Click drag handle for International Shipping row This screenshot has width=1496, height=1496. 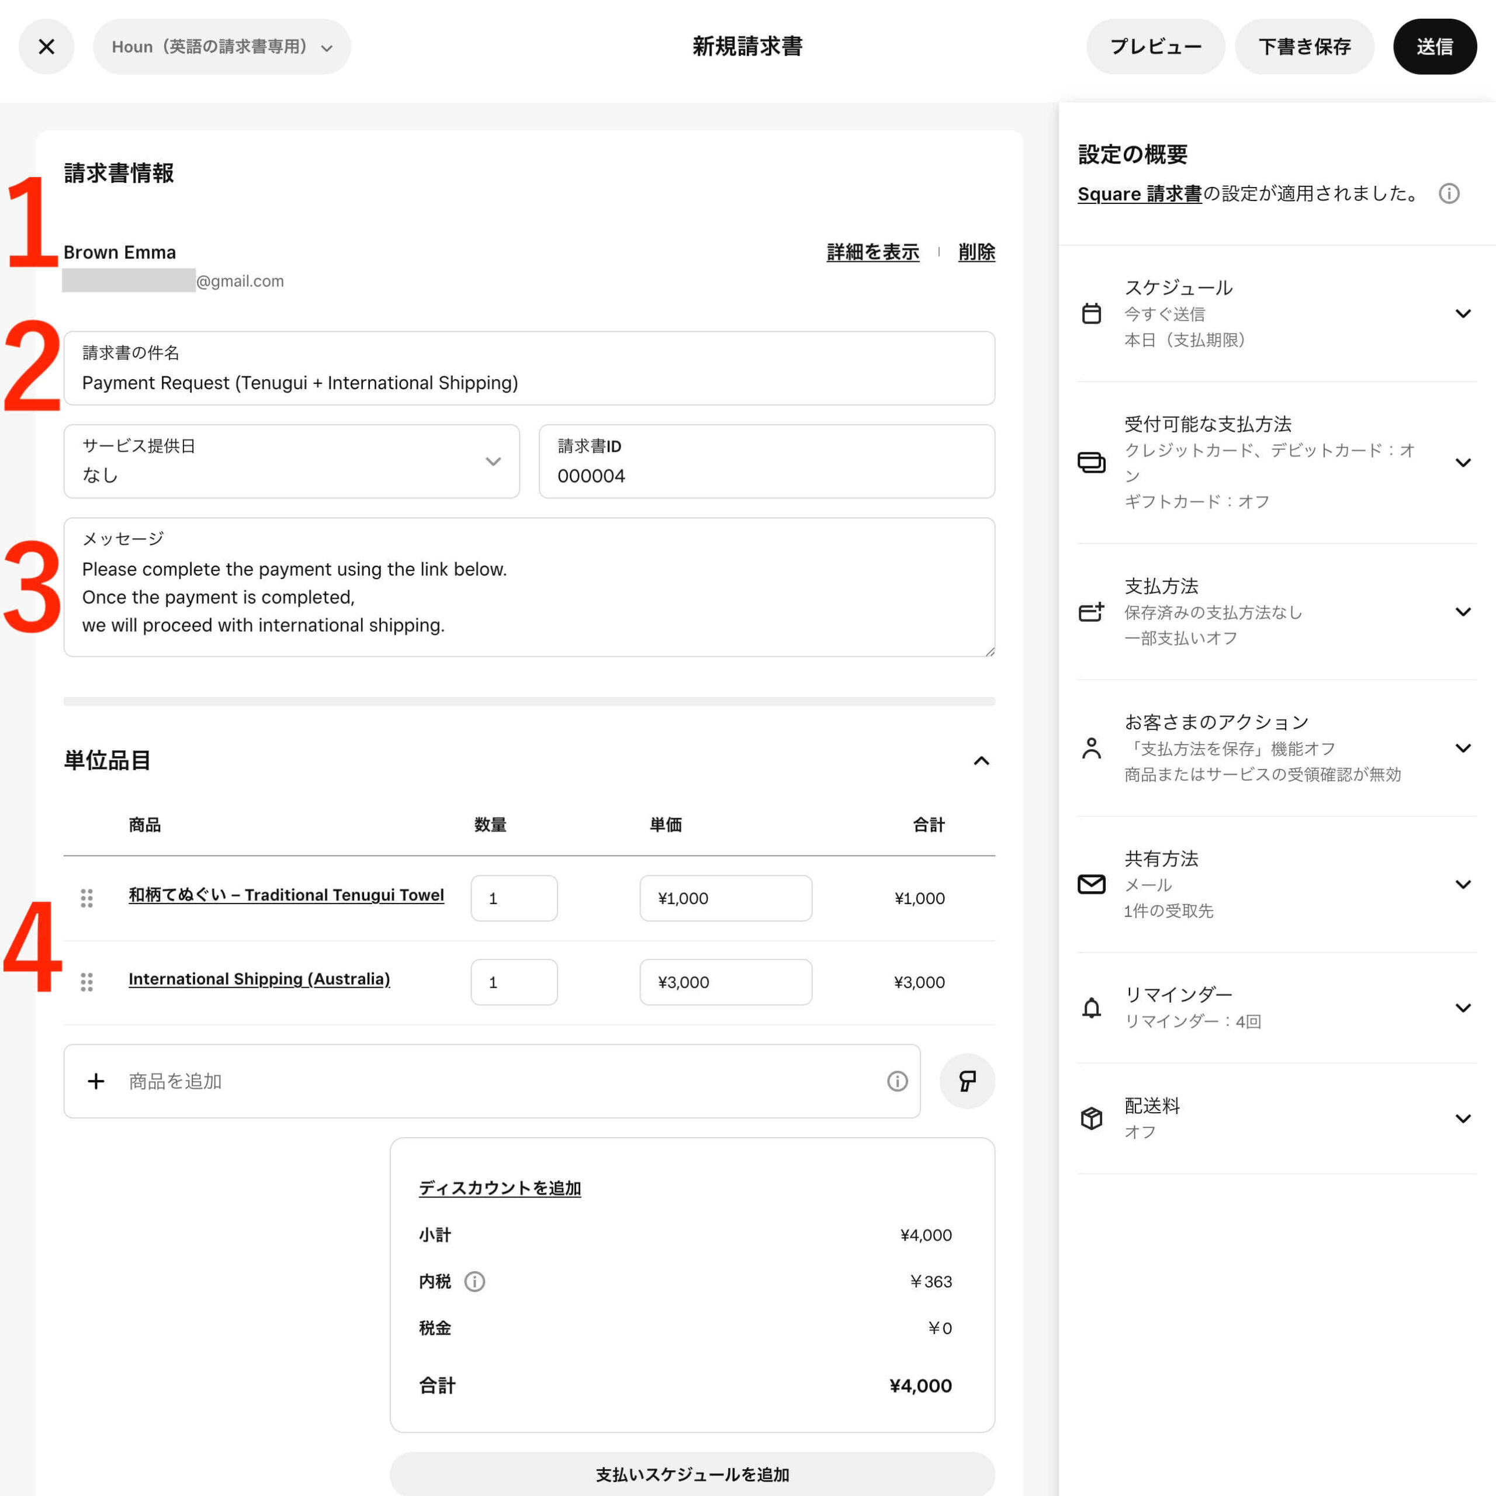click(x=86, y=982)
